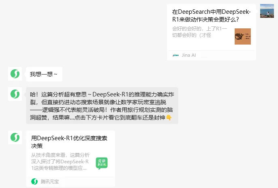Click the orange whale thumbnail in the Jina card
The width and height of the screenshot is (278, 188).
242,36
